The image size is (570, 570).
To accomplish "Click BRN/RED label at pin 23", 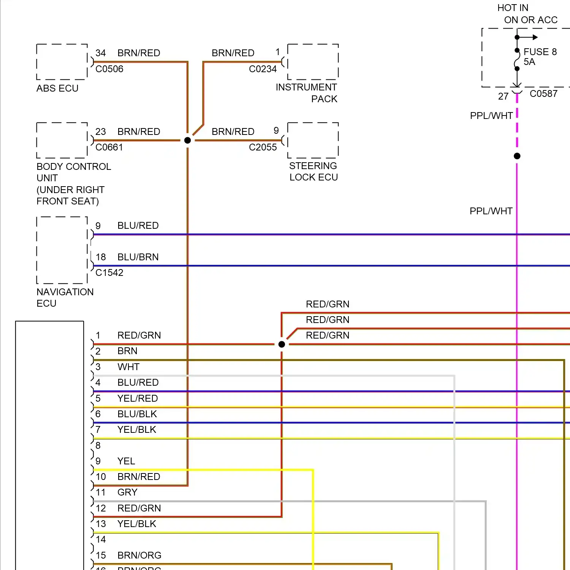I will (x=139, y=131).
